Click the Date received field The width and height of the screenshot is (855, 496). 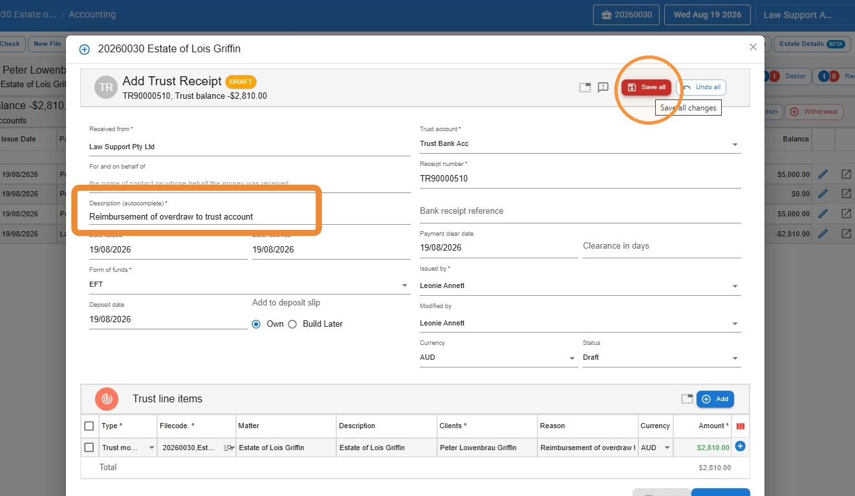tap(331, 250)
